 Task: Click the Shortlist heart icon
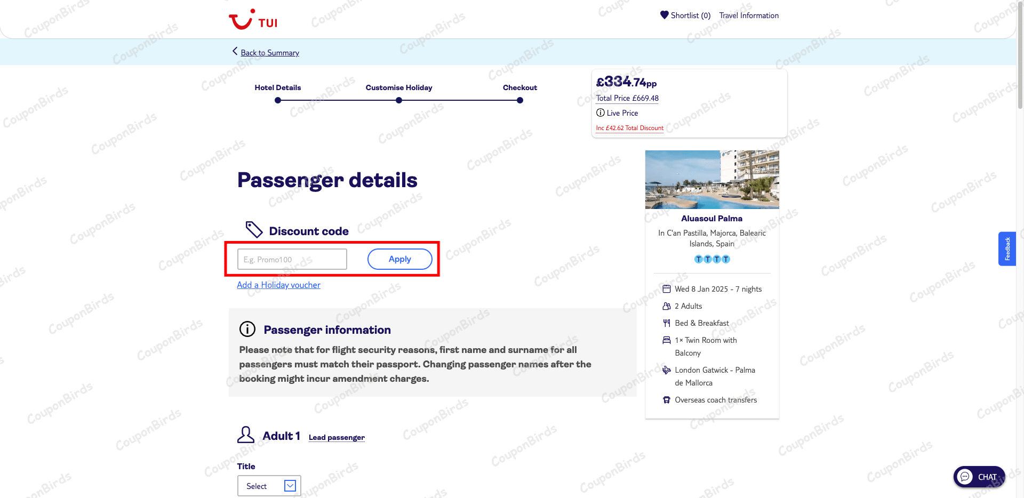pyautogui.click(x=664, y=15)
